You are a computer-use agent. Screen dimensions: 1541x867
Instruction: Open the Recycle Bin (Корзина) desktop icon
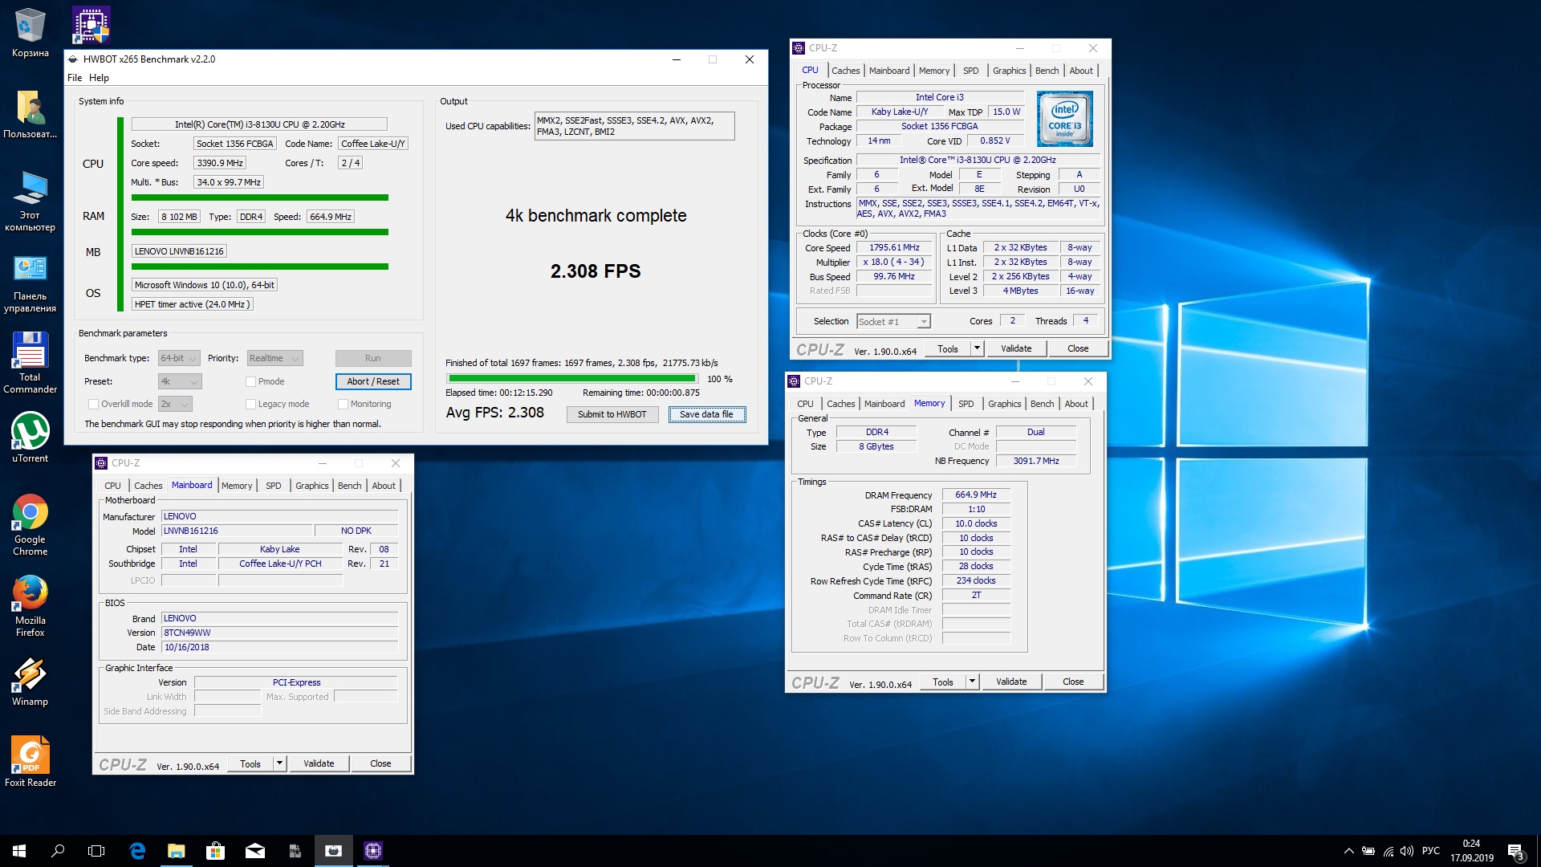click(30, 32)
